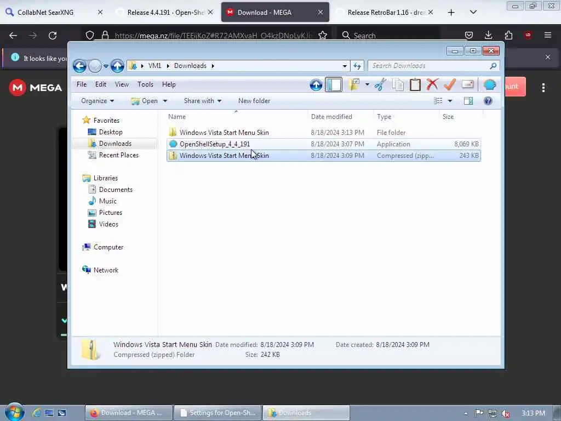Expand the arrow beside the Open button

pos(165,101)
